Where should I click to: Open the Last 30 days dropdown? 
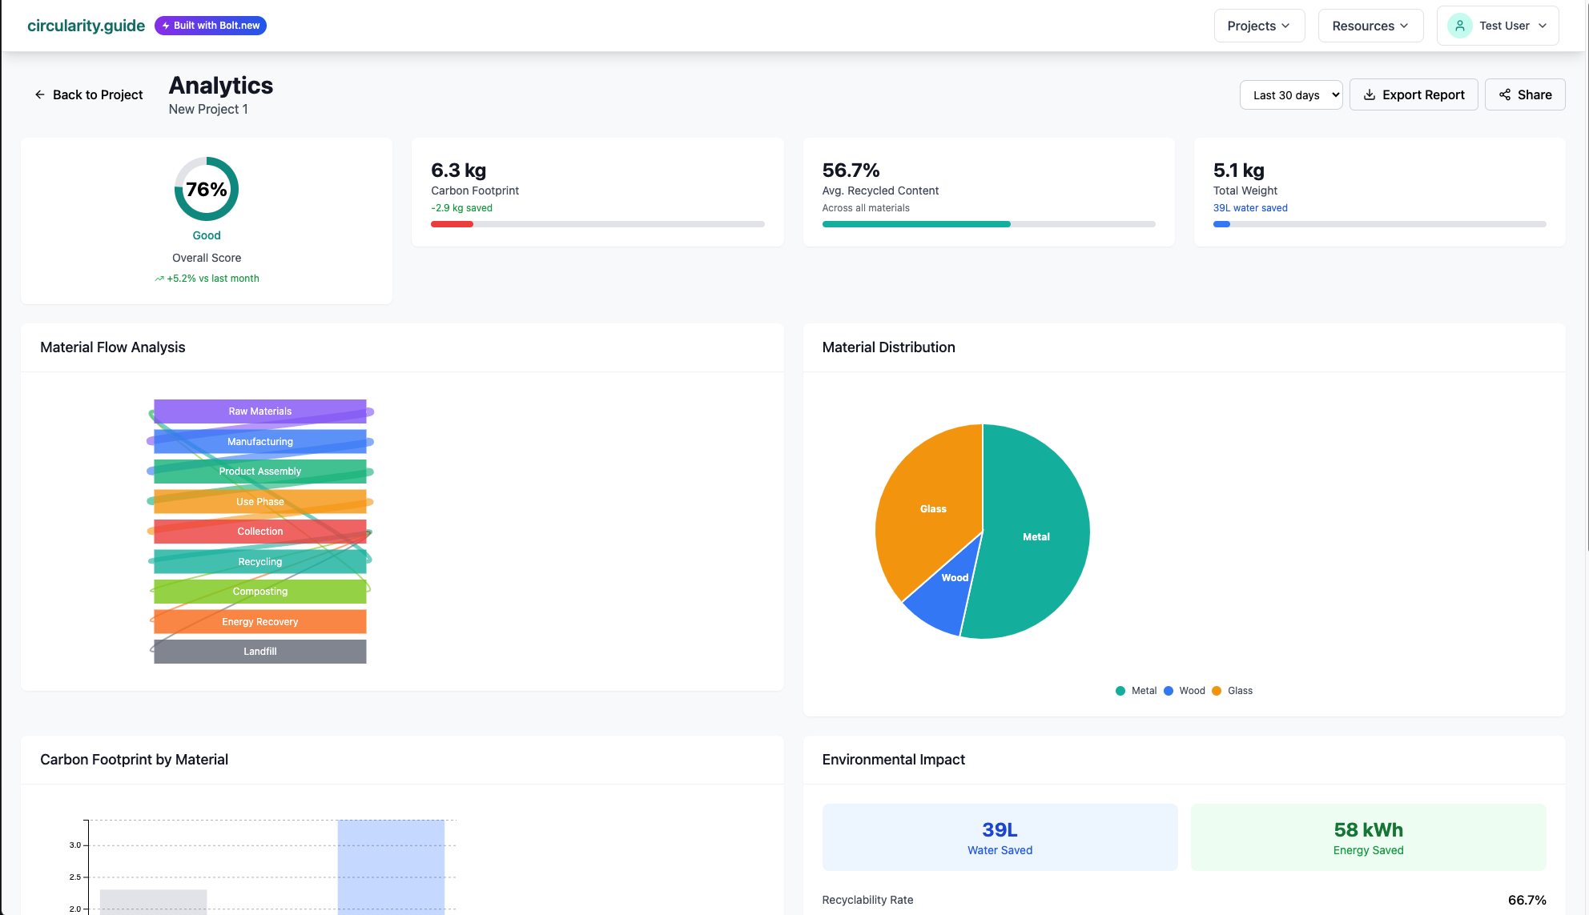(1291, 94)
